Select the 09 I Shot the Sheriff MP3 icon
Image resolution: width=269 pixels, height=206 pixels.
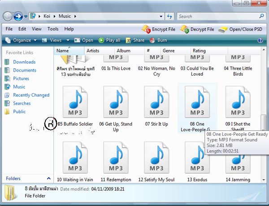point(238,102)
